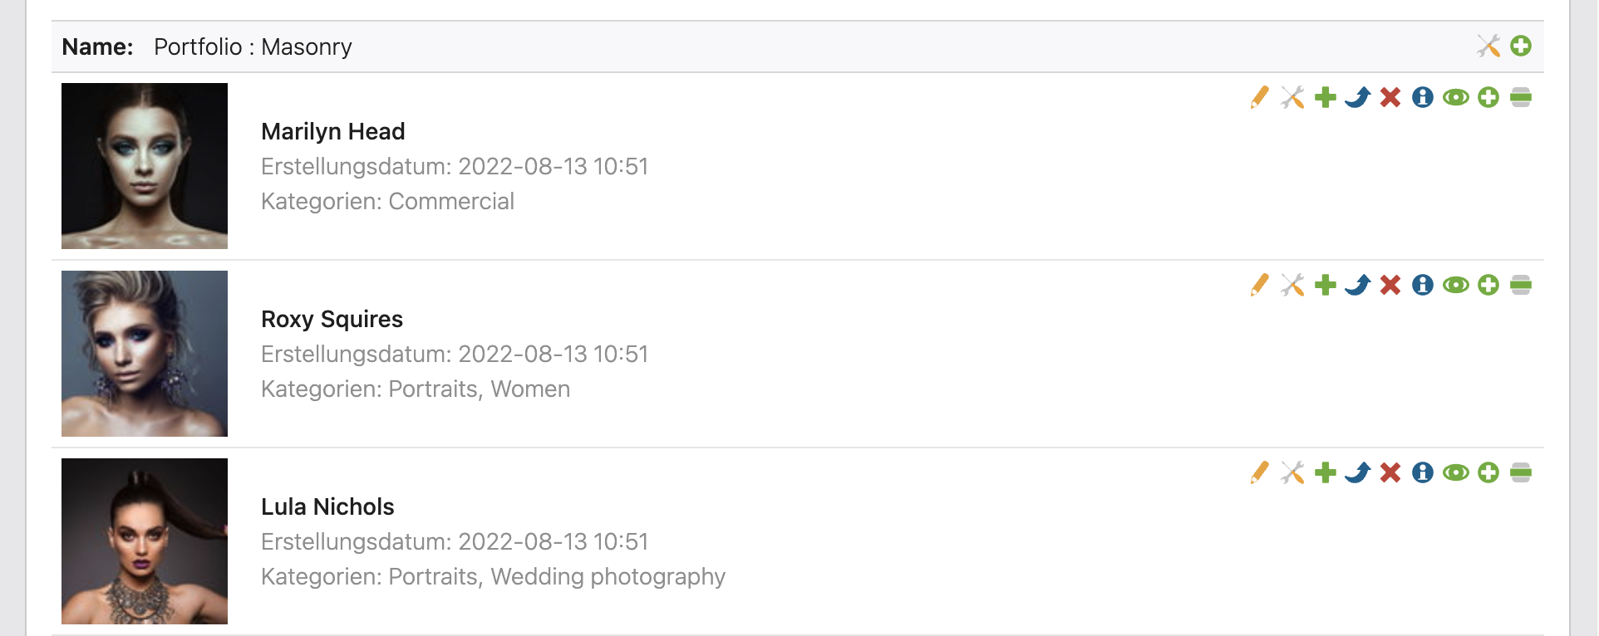Viewport: 1599px width, 636px height.
Task: Open the Marilyn Head entry title
Action: click(332, 131)
